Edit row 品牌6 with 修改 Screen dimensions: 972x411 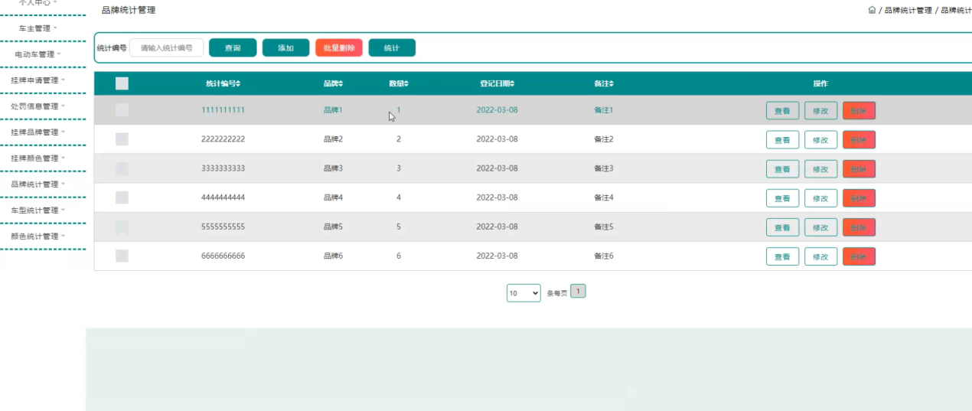[820, 256]
